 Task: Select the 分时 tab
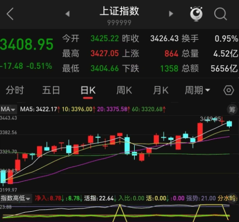pyautogui.click(x=15, y=90)
